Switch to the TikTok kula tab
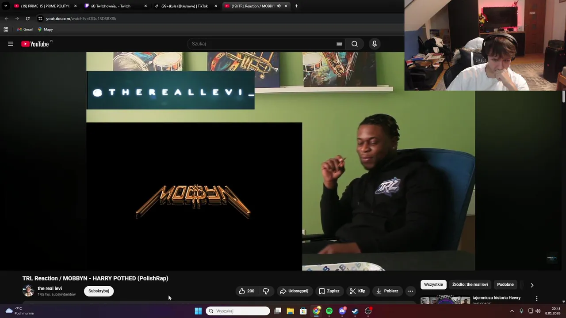This screenshot has height=318, width=566. [186, 6]
